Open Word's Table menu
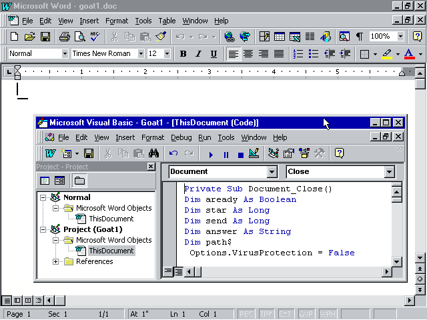 (x=167, y=21)
